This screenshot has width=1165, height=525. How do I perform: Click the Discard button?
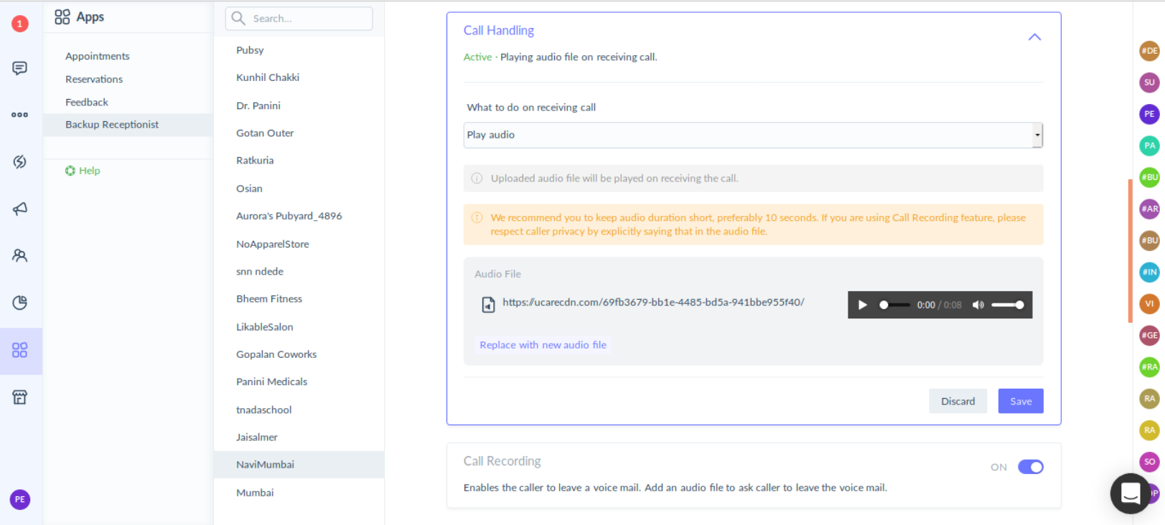click(x=958, y=401)
